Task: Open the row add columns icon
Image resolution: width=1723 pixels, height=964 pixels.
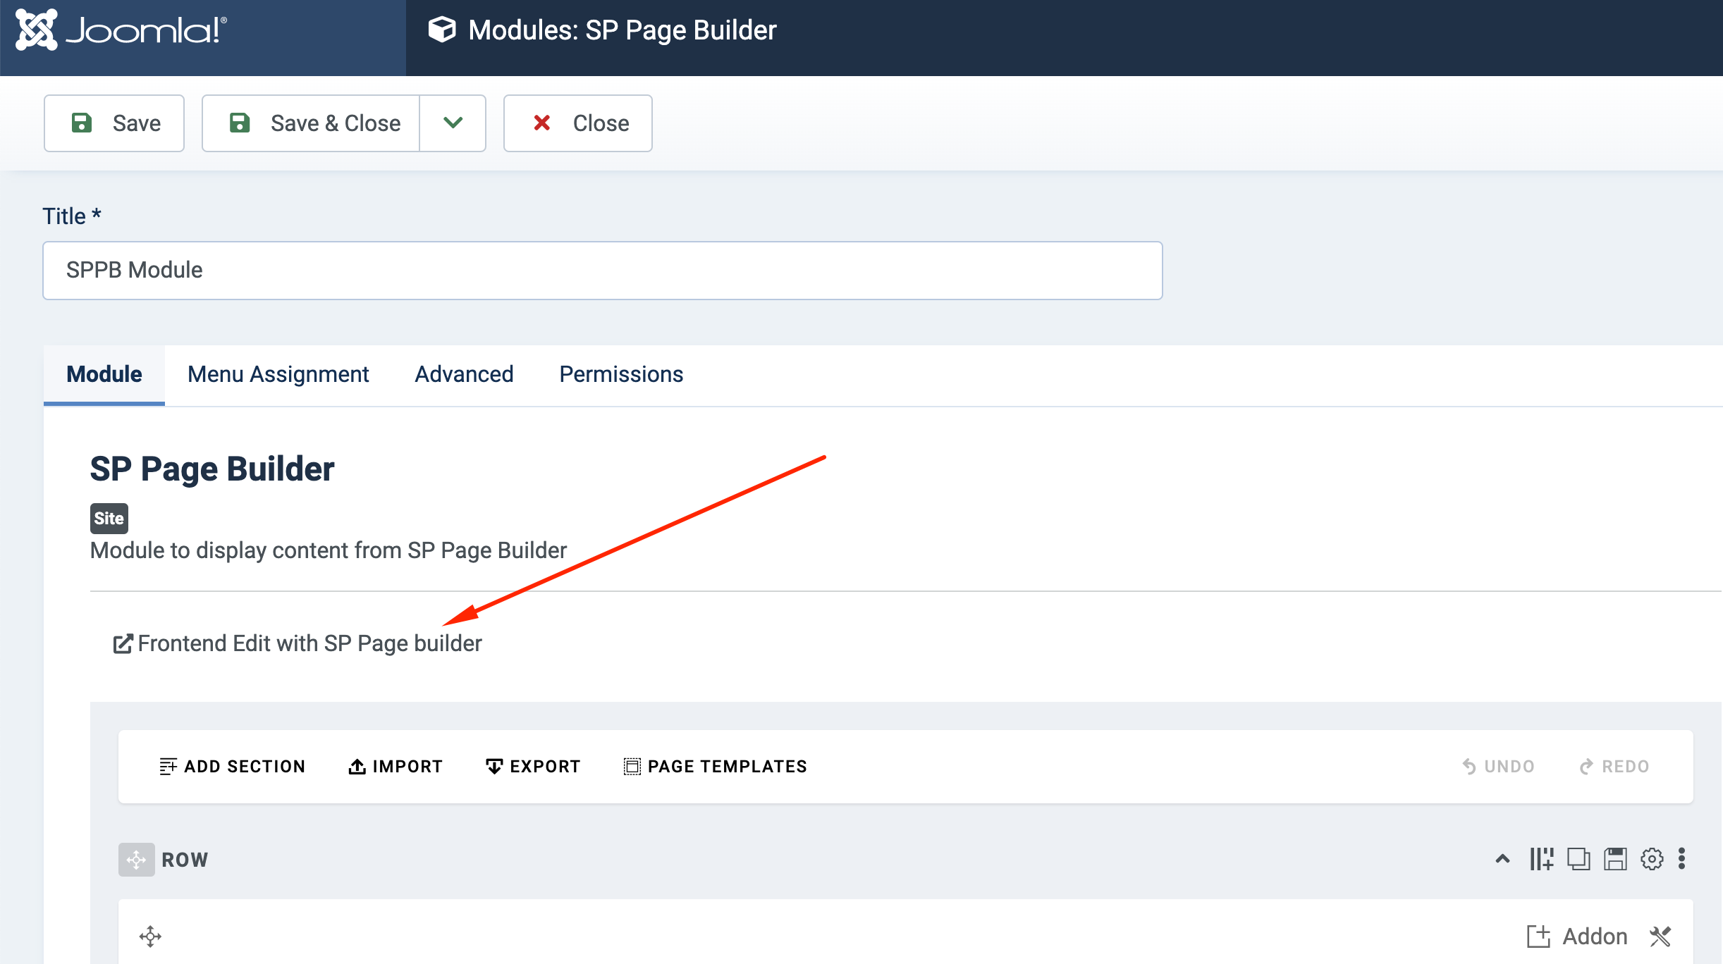Action: point(1542,859)
